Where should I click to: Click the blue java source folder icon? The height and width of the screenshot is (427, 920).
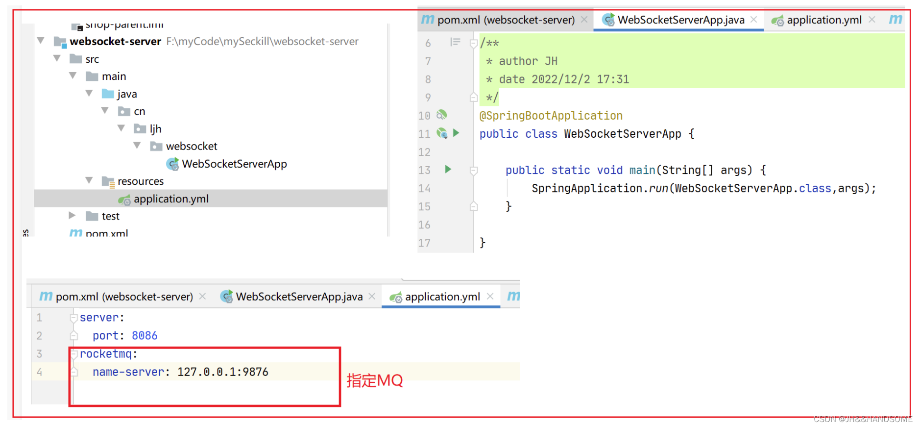[108, 94]
